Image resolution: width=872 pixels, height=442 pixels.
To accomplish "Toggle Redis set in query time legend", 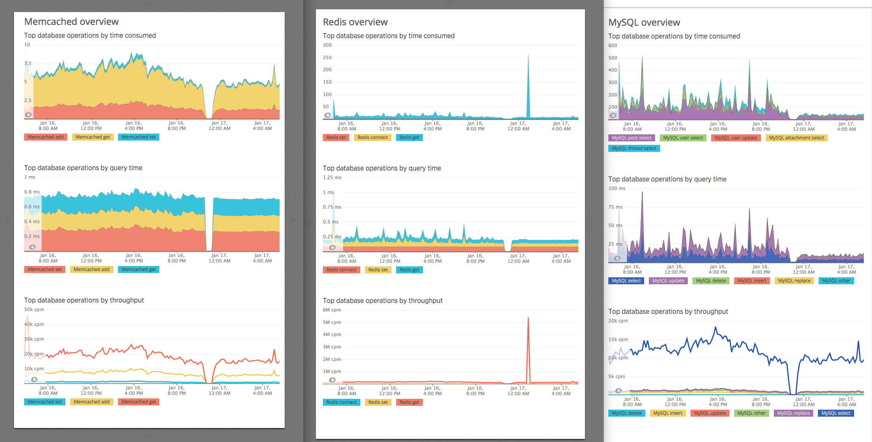I will point(378,270).
